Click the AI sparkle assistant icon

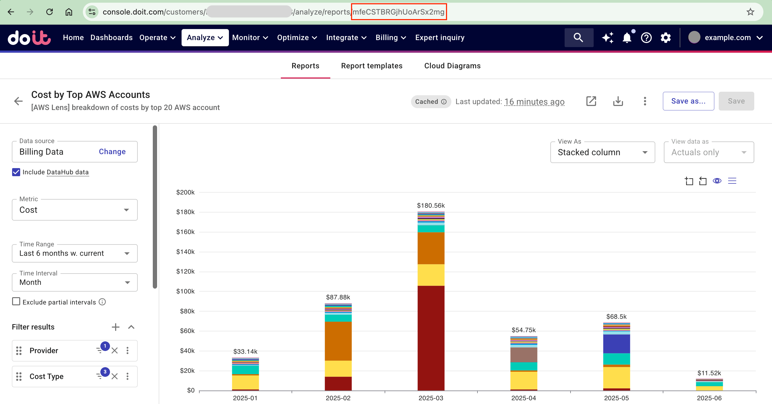click(607, 38)
